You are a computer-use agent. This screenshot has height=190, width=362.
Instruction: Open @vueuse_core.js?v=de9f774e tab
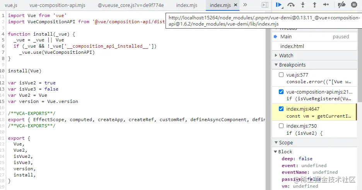tap(131, 5)
